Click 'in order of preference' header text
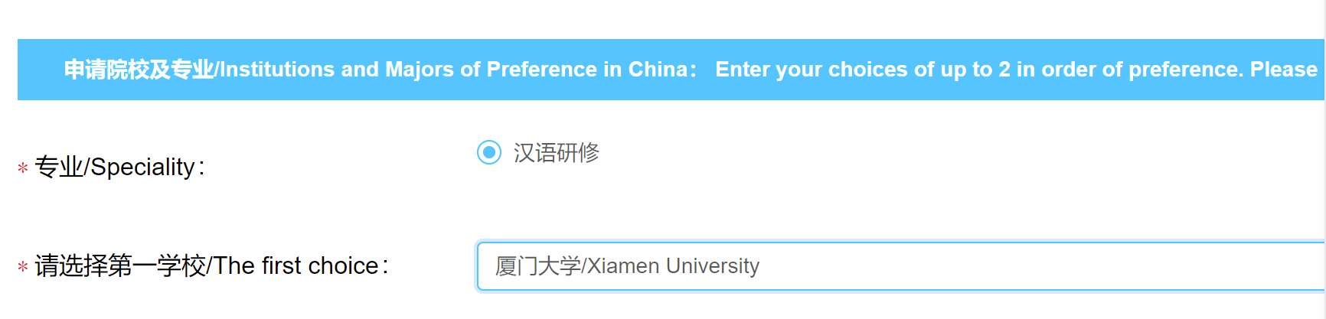 coord(1129,70)
